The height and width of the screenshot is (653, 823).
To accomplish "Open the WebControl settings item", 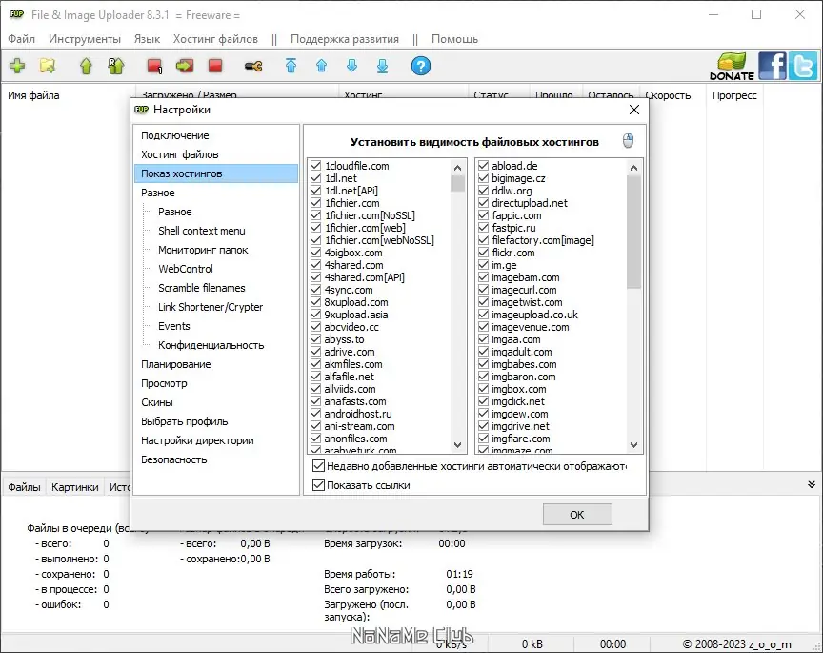I will click(186, 269).
